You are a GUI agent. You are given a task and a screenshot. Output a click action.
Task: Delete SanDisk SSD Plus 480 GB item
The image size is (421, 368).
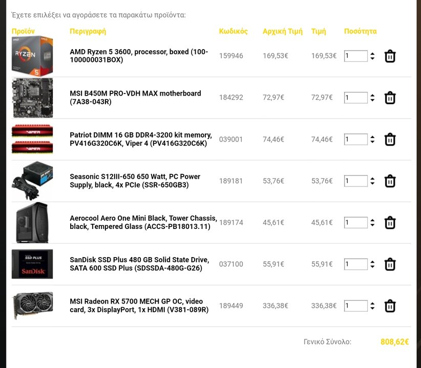point(390,264)
